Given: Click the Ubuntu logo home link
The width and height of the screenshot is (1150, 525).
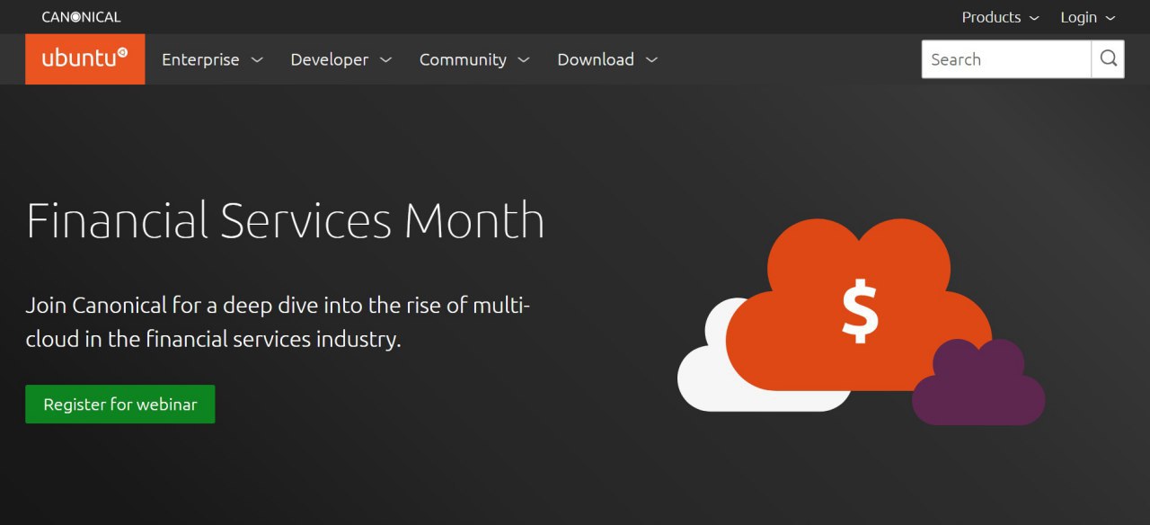Looking at the screenshot, I should point(85,59).
